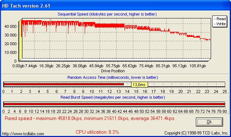Click the Sequential Speed chart title
Viewport: 231px width, 137px height.
[x=107, y=14]
